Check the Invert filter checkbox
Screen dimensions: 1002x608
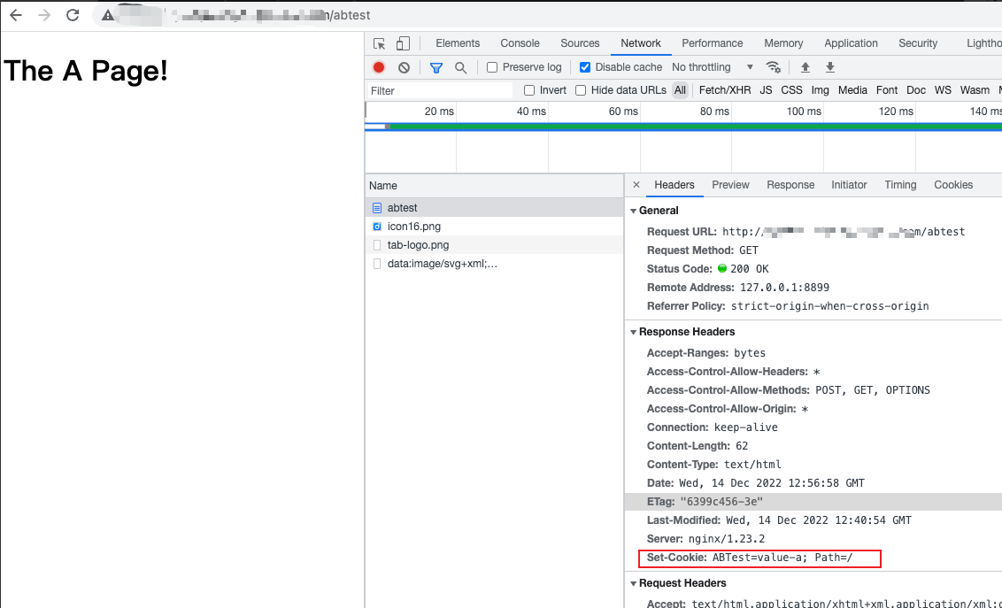tap(529, 90)
